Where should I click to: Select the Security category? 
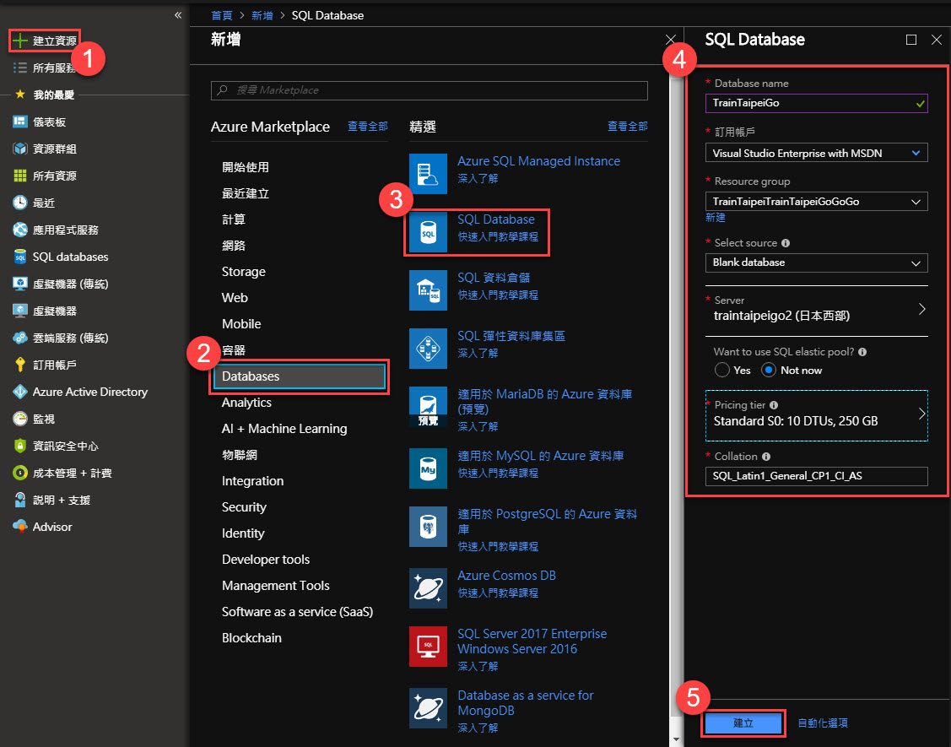coord(244,506)
